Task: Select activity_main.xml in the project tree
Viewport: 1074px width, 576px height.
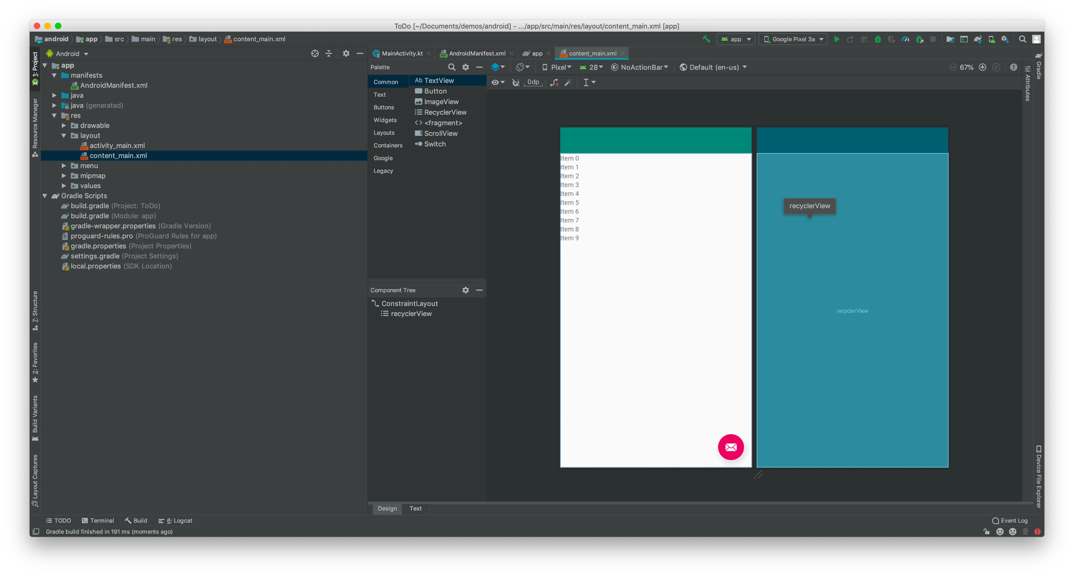Action: (117, 146)
